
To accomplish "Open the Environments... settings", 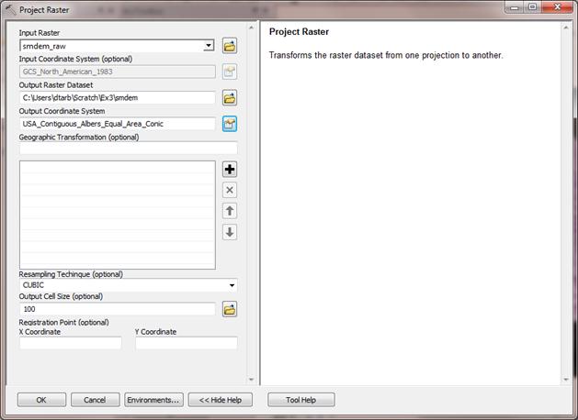I will tap(153, 400).
